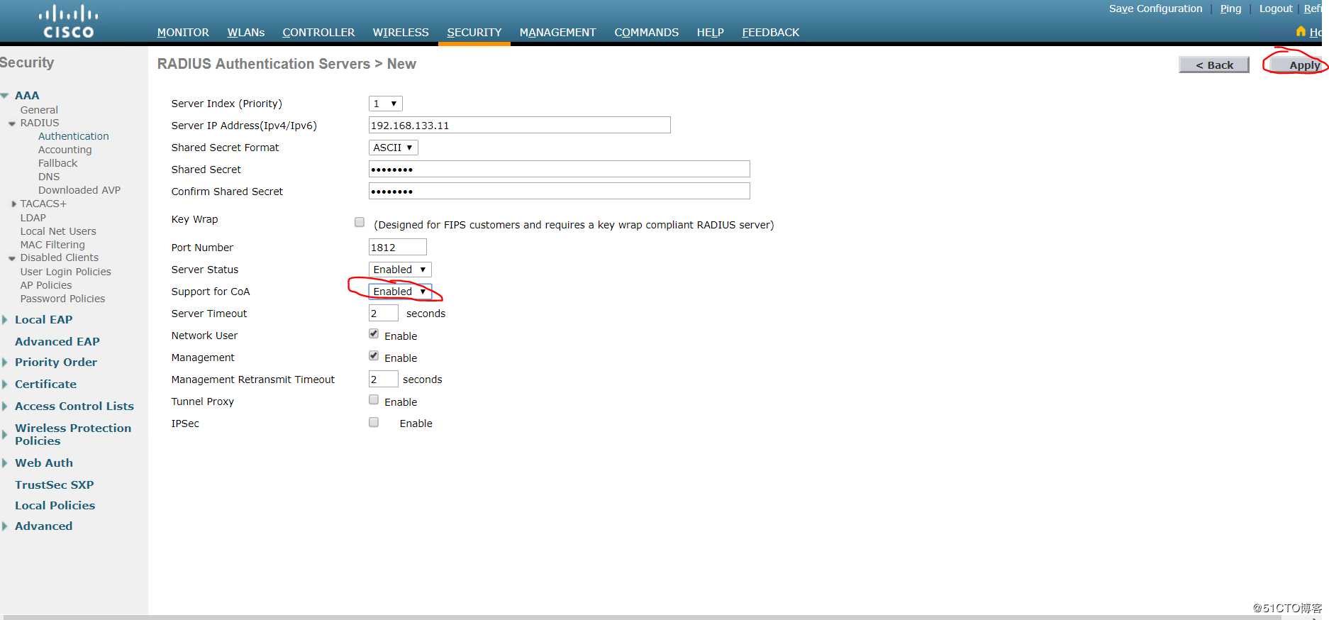Expand the Priority Order section arrow
1329x620 pixels.
tap(4, 362)
